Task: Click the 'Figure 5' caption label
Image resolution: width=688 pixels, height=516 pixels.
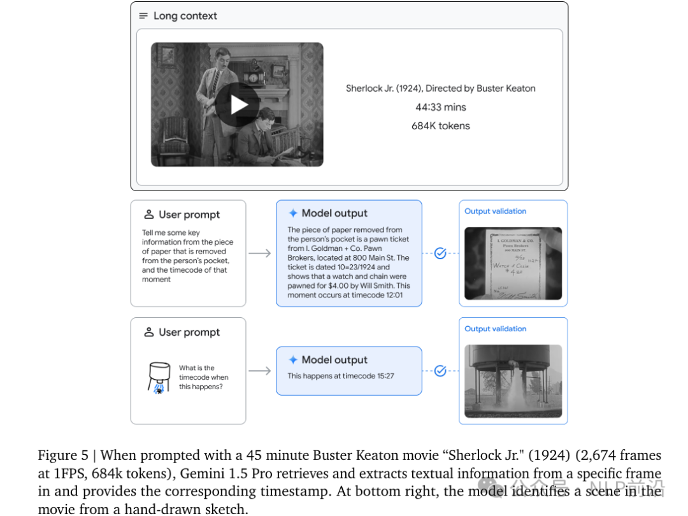Action: pyautogui.click(x=62, y=455)
